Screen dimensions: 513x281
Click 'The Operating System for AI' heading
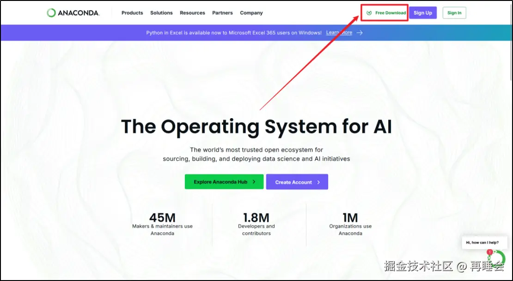[x=256, y=127]
